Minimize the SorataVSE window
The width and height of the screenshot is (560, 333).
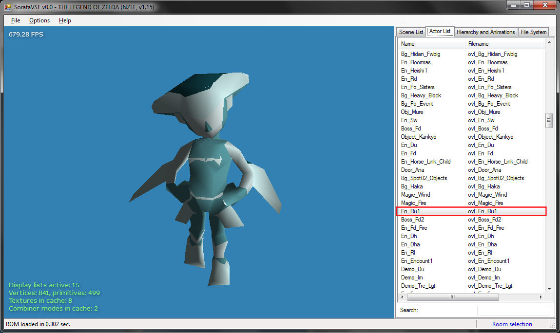(x=514, y=5)
